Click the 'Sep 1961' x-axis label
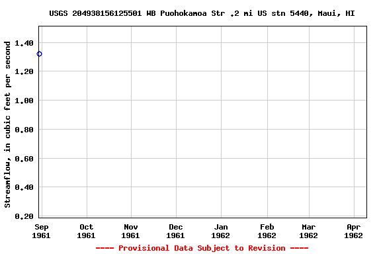The width and height of the screenshot is (381, 254). pyautogui.click(x=41, y=231)
